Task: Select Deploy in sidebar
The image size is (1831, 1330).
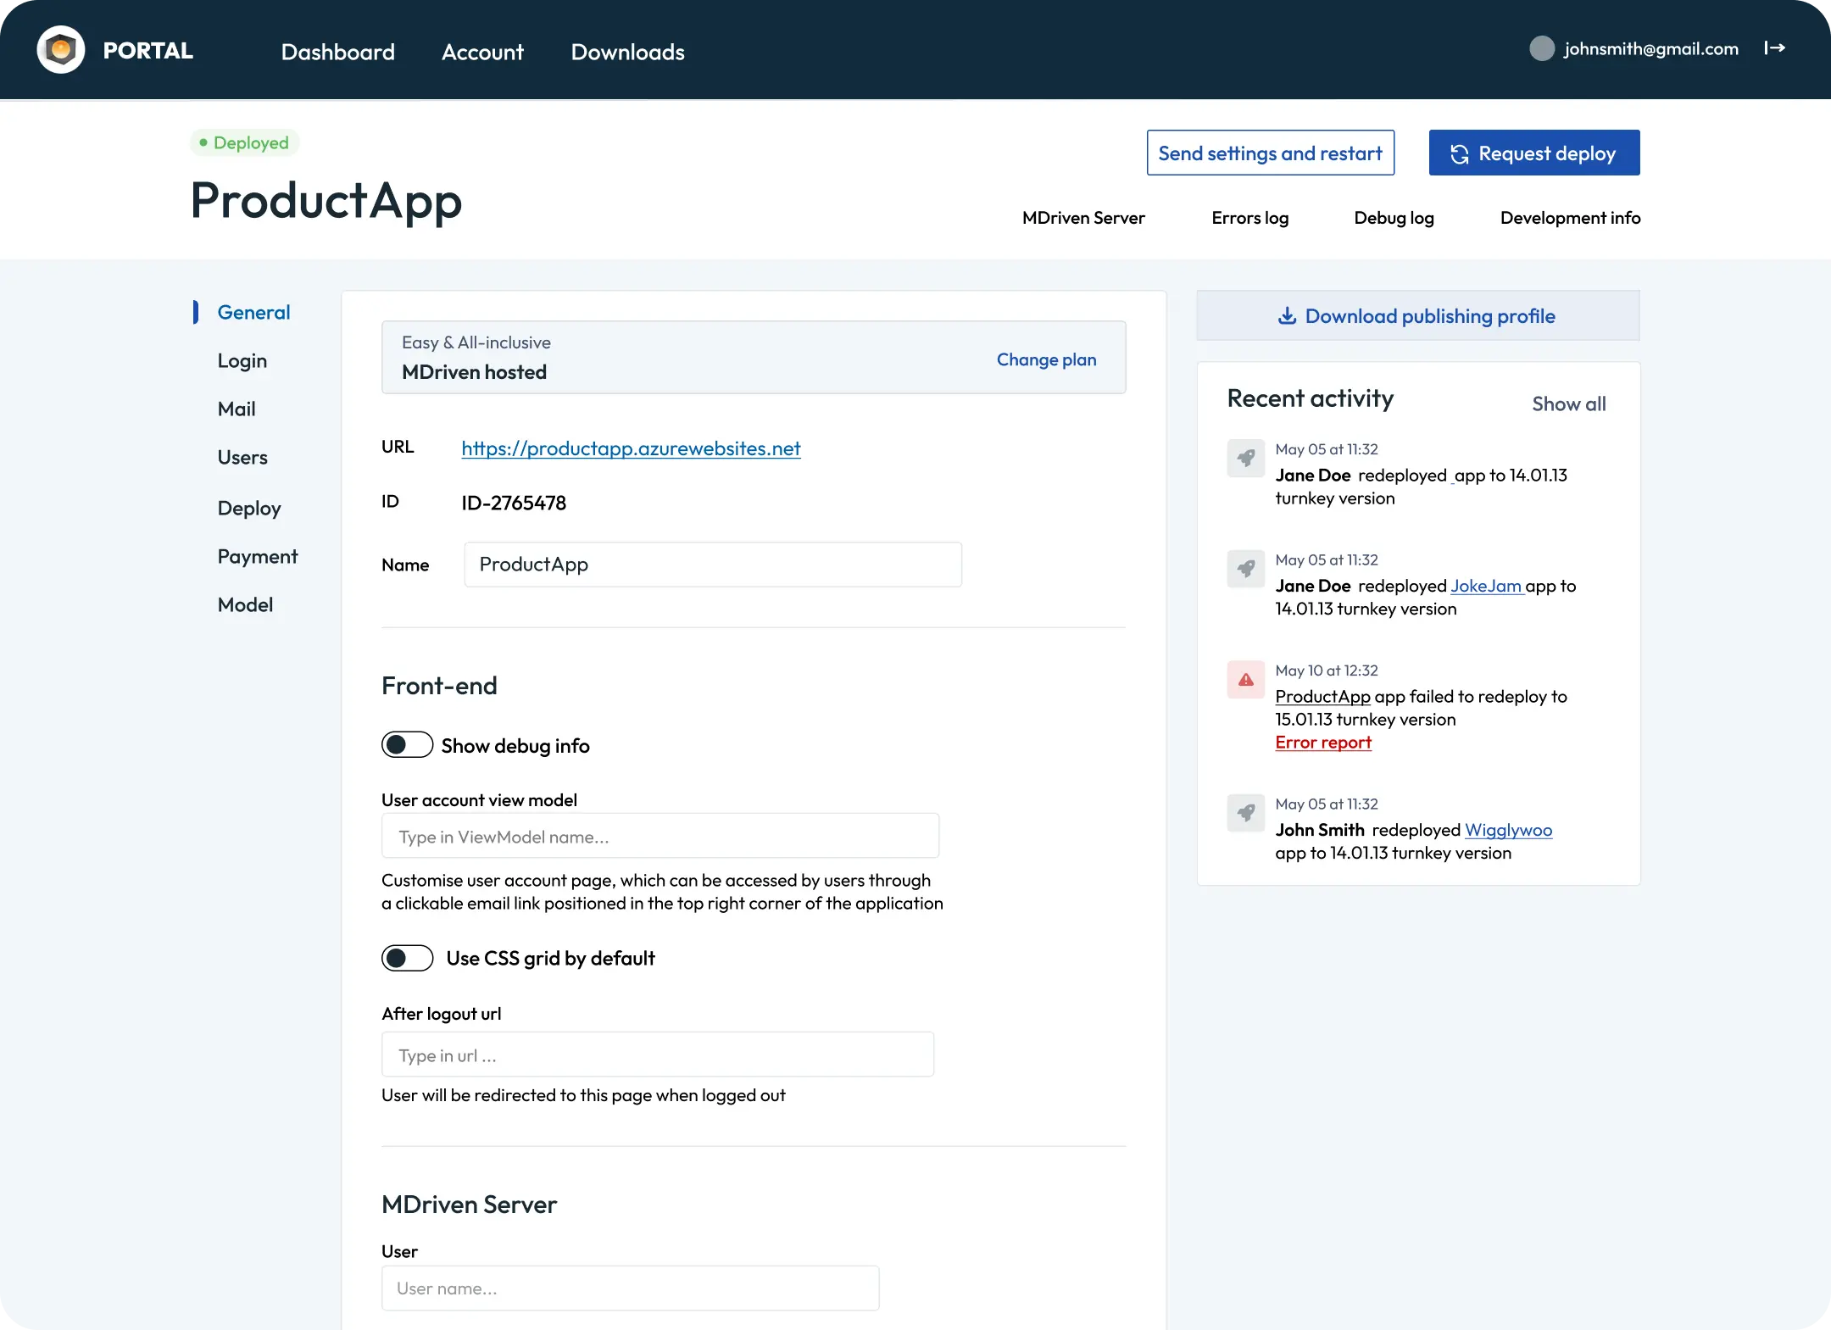Action: coord(249,508)
